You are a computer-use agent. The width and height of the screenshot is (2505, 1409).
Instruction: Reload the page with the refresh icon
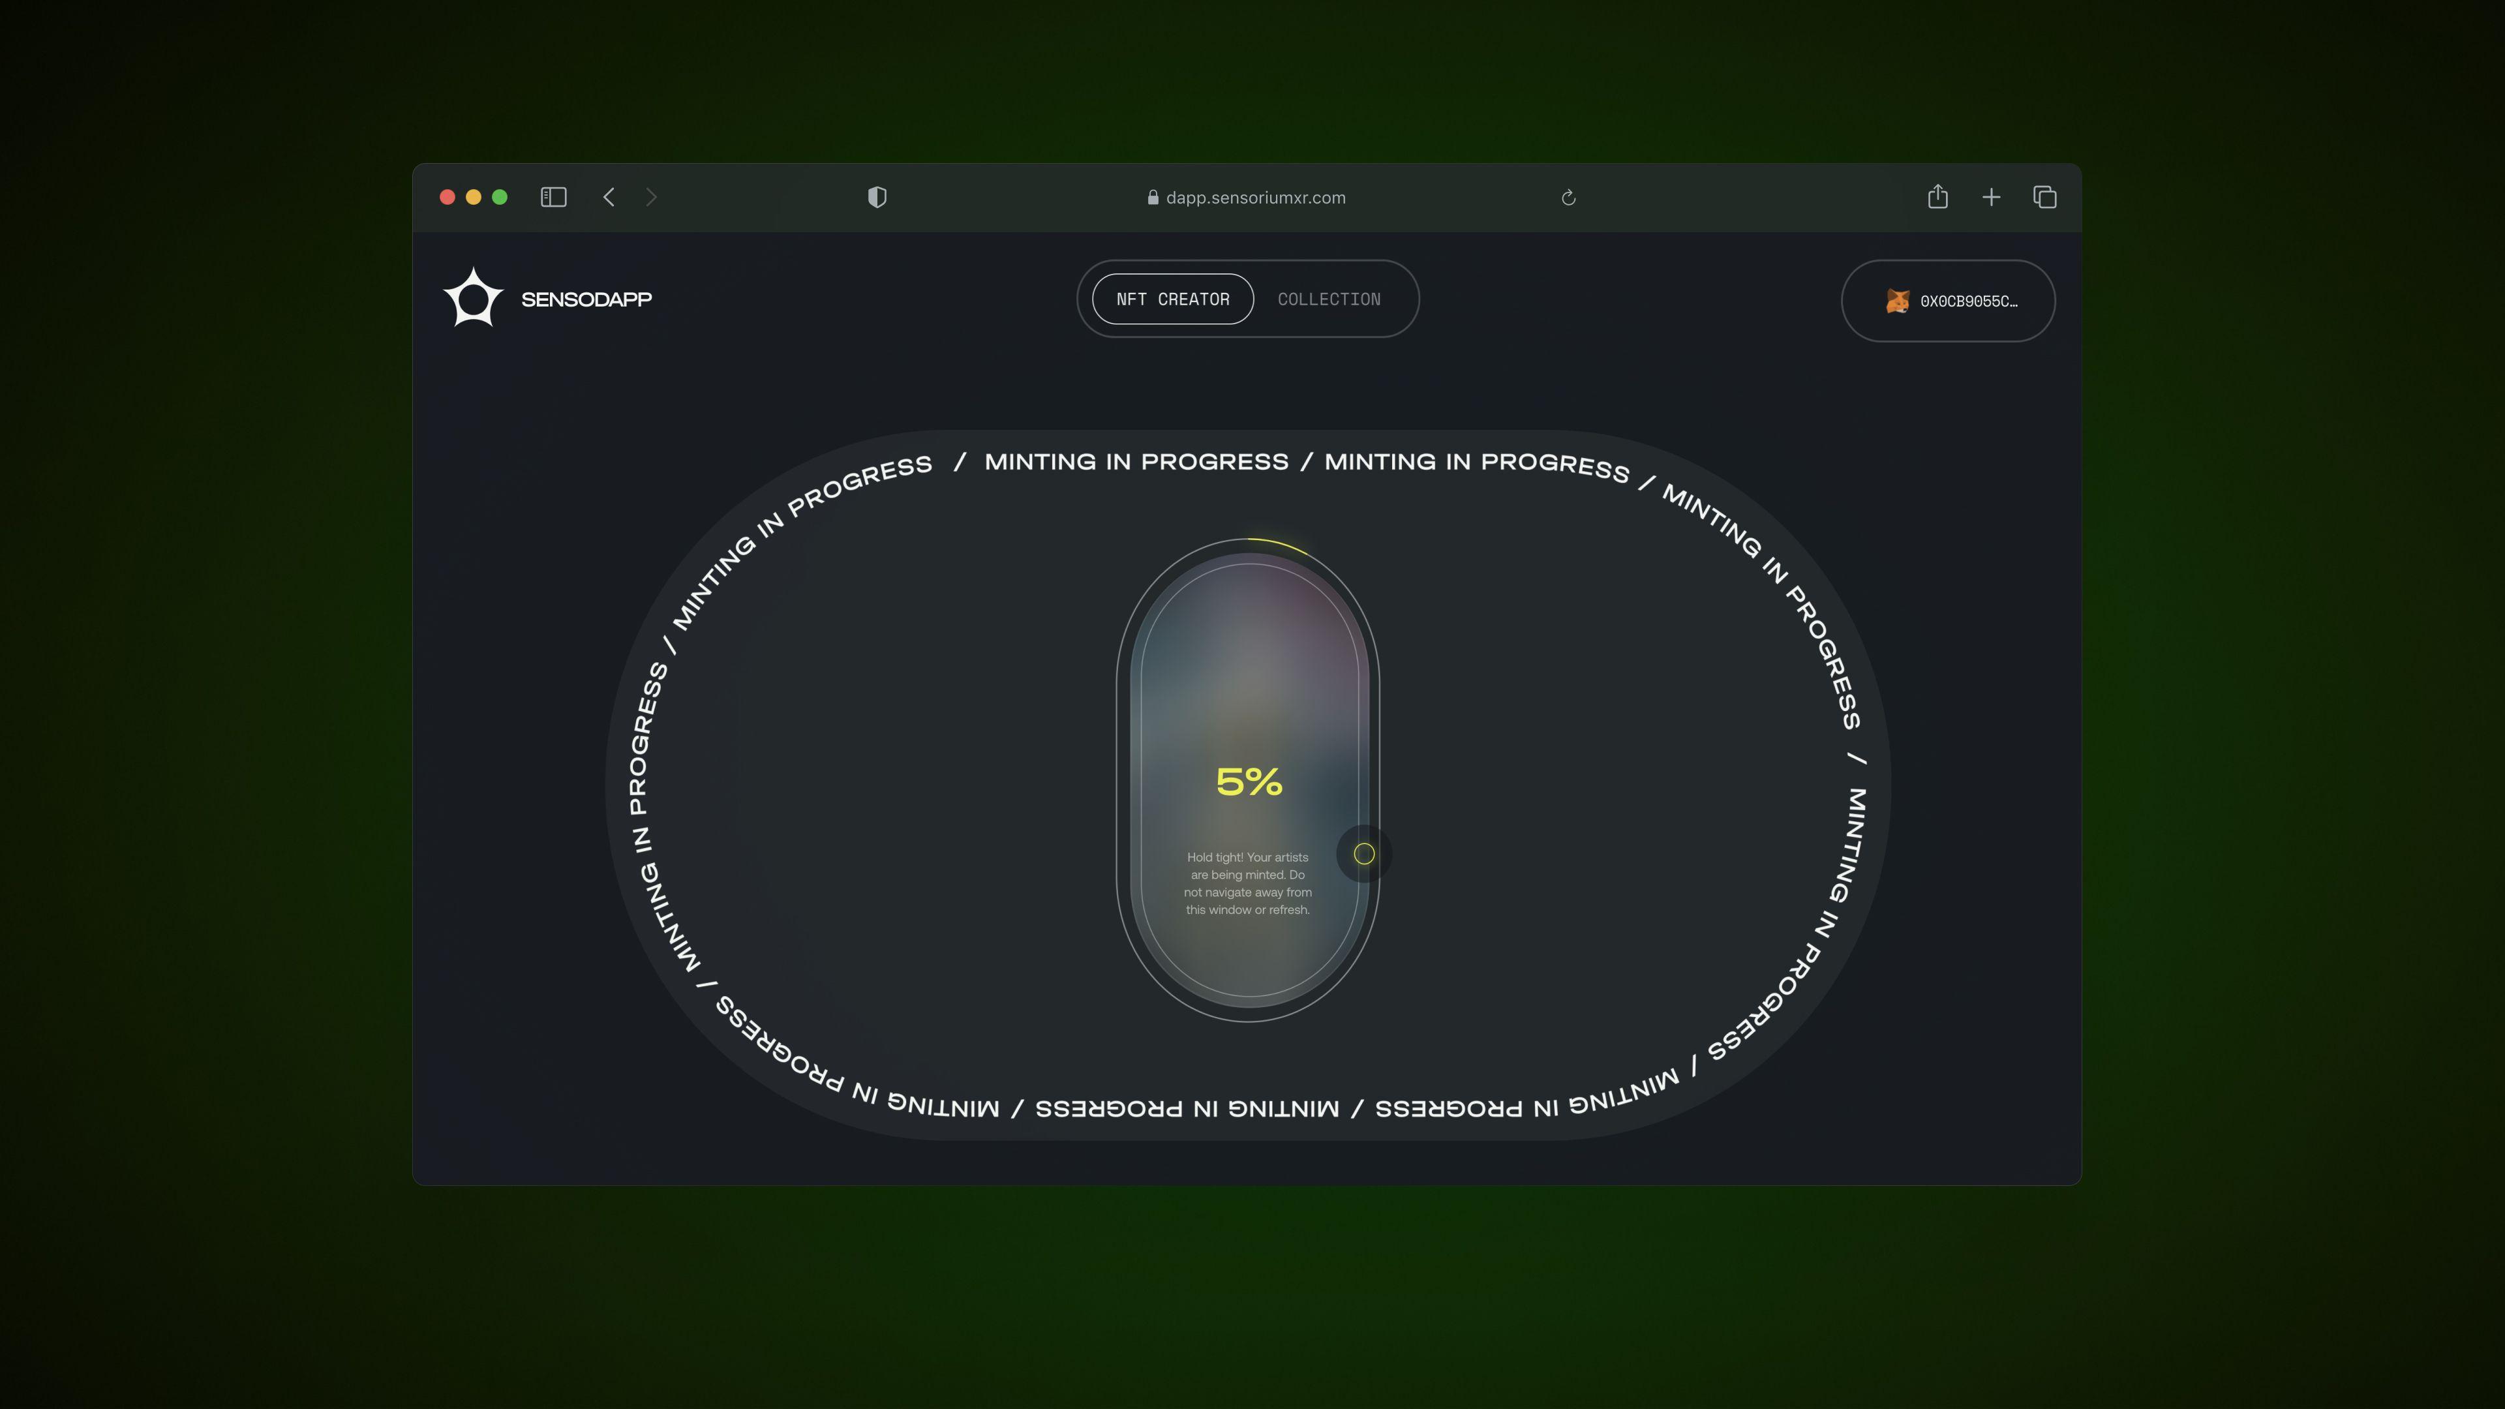pyautogui.click(x=1568, y=198)
